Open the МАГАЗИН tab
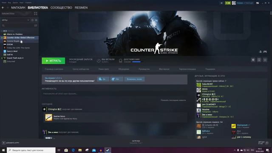 coord(18,8)
